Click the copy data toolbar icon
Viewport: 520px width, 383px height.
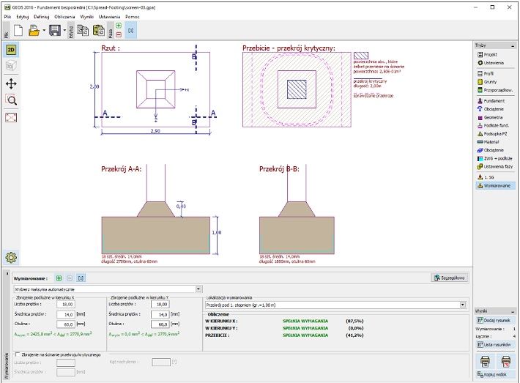[83, 31]
